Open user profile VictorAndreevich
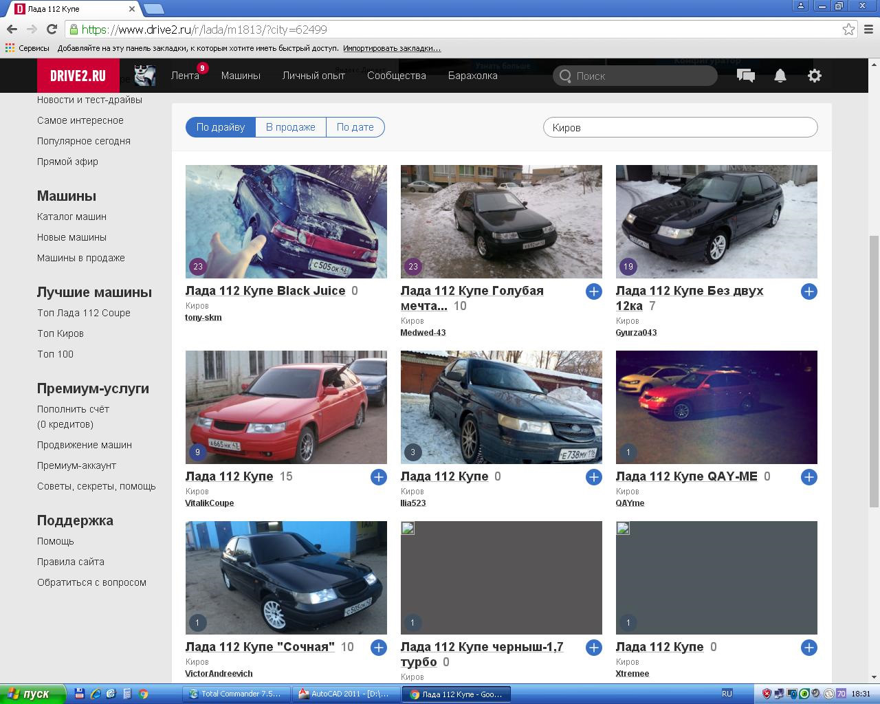880x704 pixels. (x=219, y=674)
